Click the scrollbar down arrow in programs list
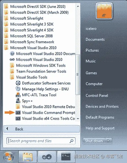 point(78,119)
